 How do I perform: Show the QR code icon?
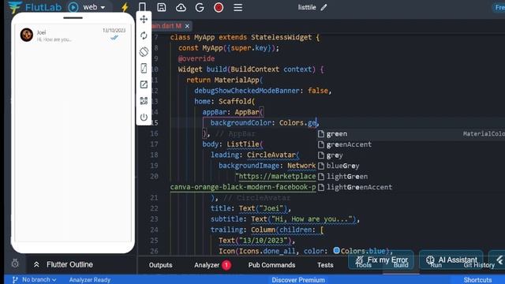coord(144,100)
